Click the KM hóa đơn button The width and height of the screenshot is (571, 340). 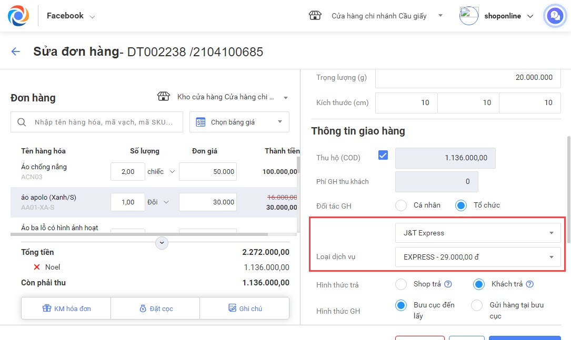(x=66, y=308)
